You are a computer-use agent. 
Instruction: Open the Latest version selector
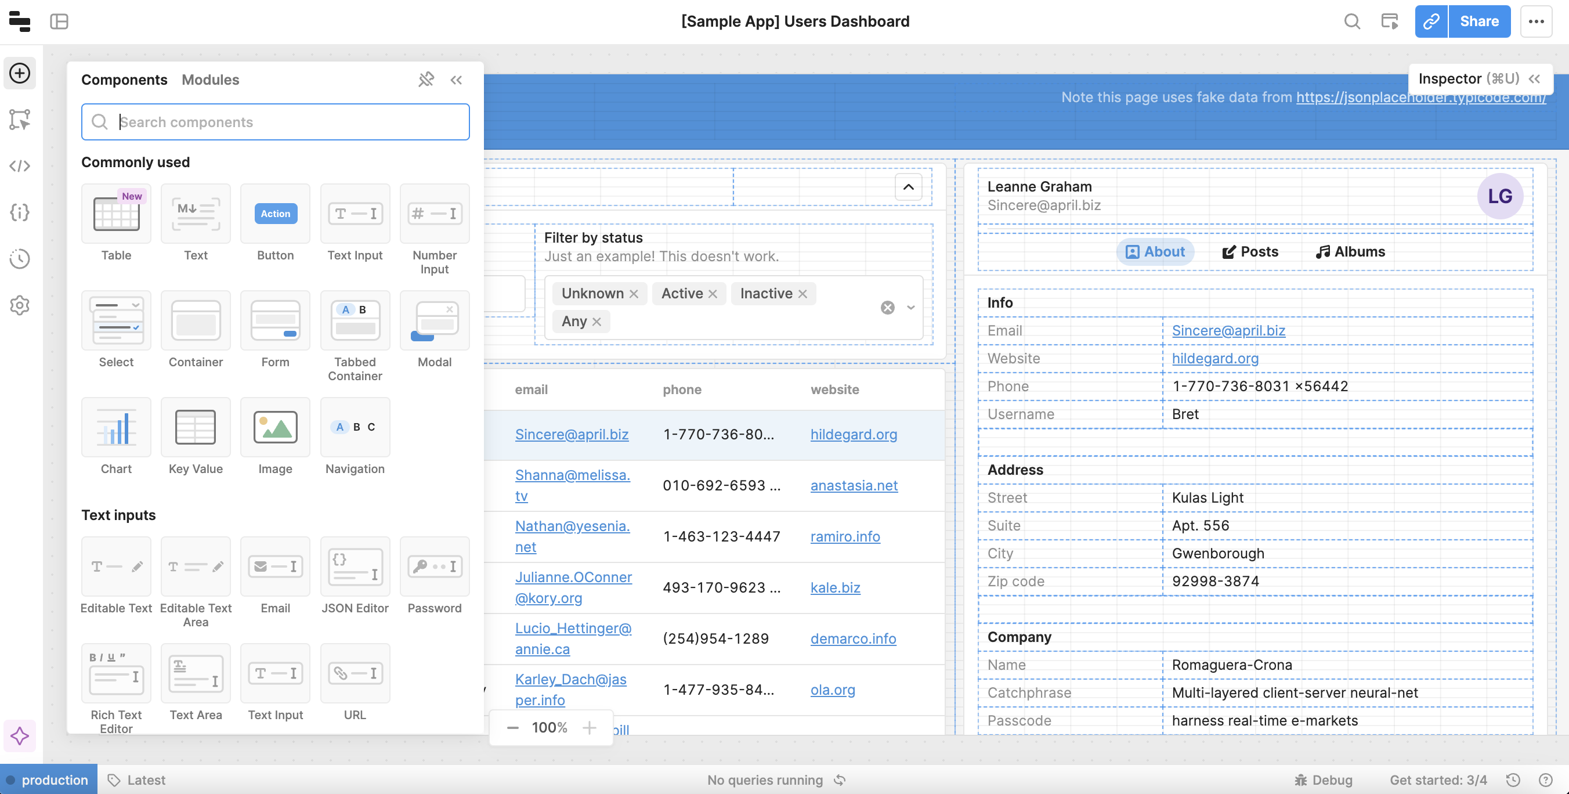[136, 780]
